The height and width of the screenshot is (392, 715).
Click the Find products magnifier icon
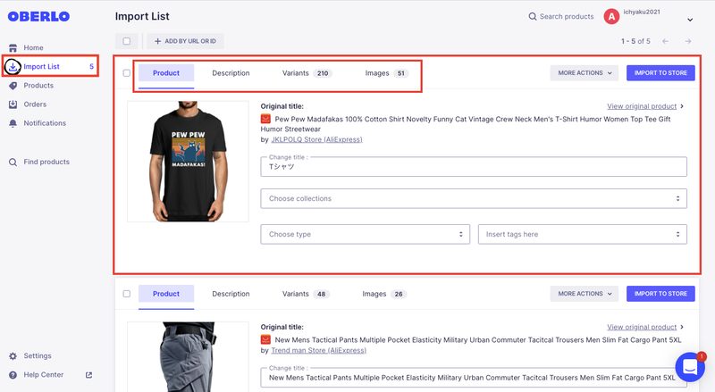coord(13,163)
